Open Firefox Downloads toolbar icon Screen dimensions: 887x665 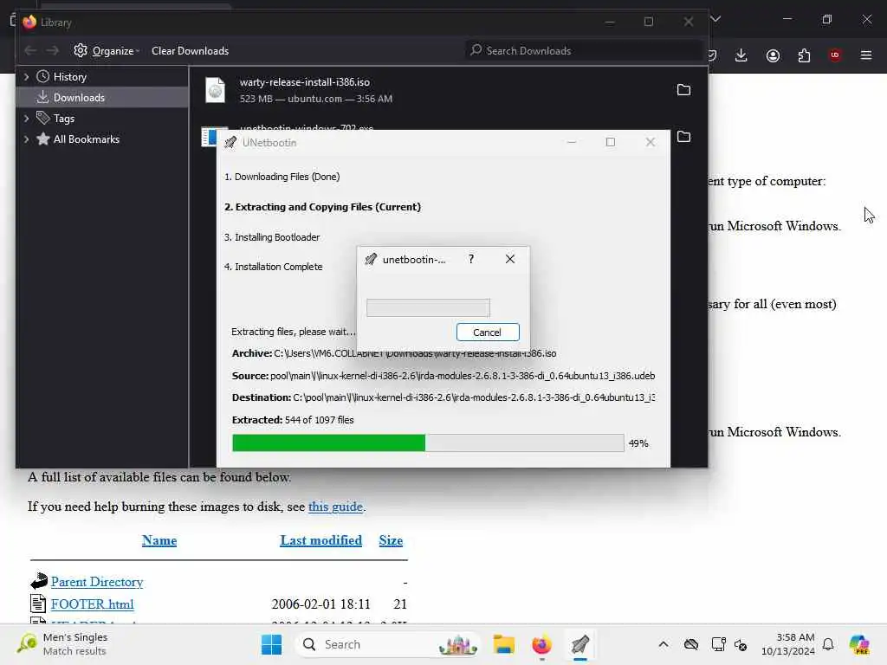pos(741,55)
